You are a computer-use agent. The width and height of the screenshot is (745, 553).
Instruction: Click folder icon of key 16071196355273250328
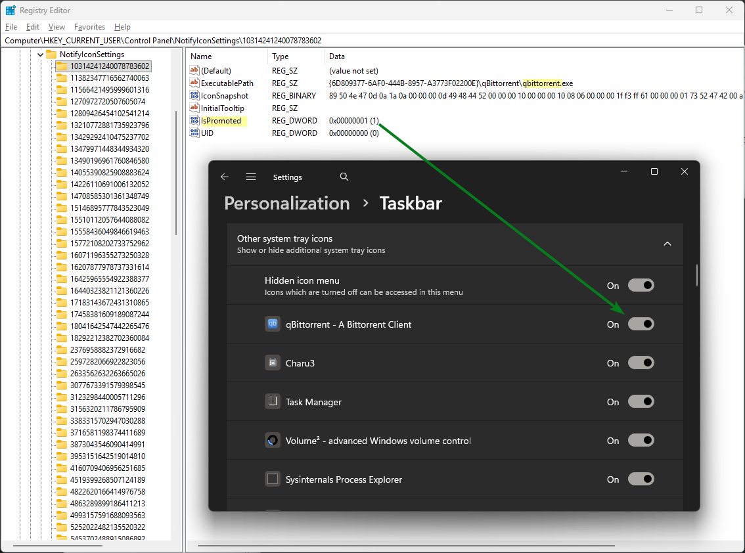tap(62, 255)
